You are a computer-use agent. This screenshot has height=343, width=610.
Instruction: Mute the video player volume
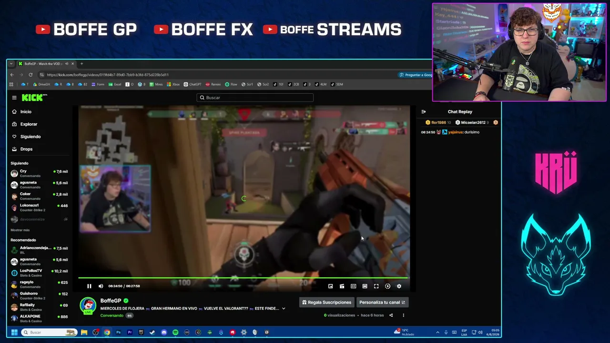coord(101,286)
